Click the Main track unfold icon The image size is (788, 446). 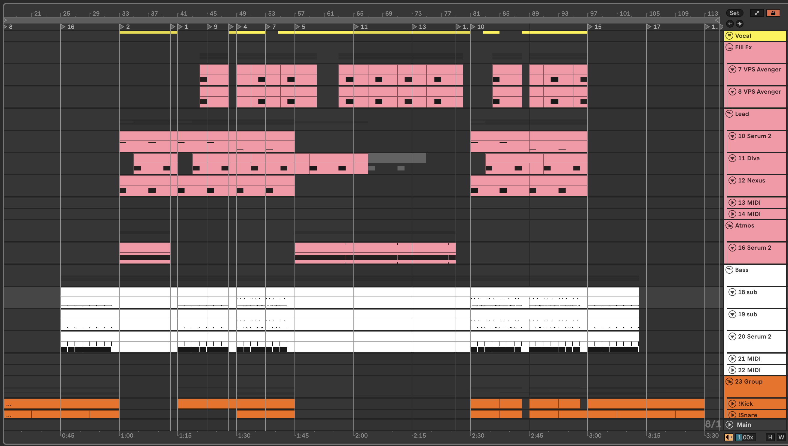point(729,425)
